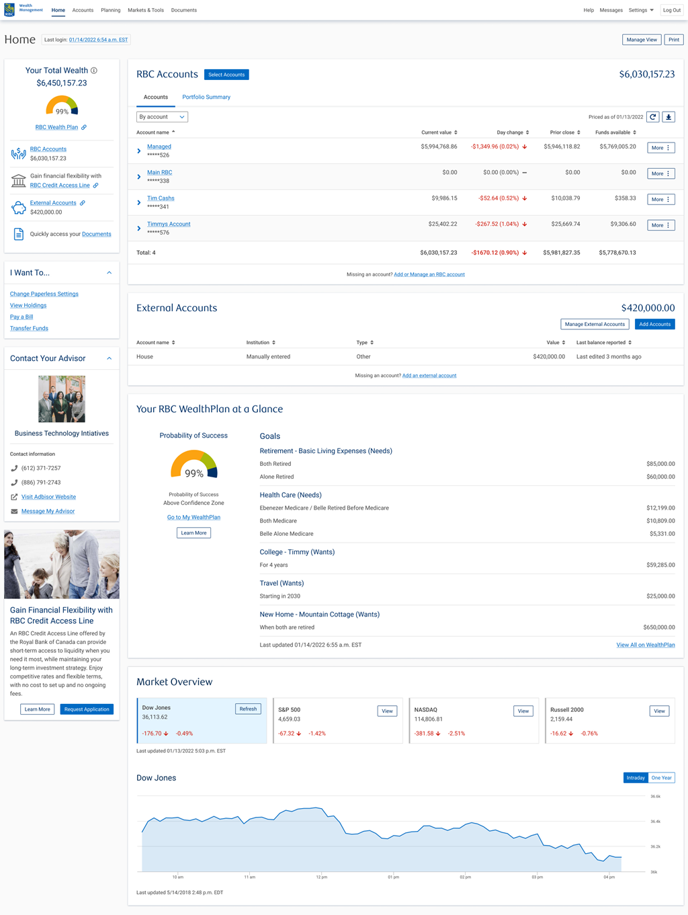This screenshot has height=915, width=688.
Task: Open More menu for Timmys Account
Action: click(661, 225)
